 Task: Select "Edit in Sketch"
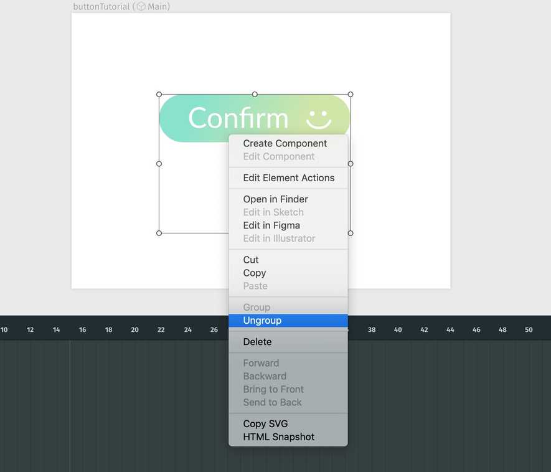[x=273, y=212]
